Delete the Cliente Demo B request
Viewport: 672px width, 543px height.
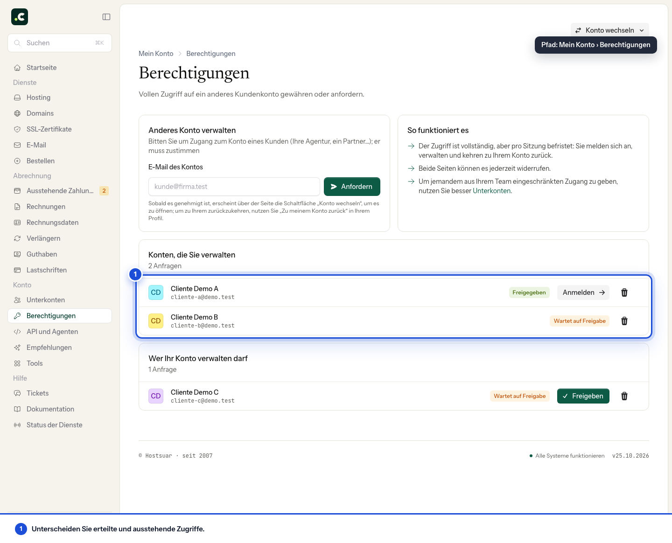624,321
